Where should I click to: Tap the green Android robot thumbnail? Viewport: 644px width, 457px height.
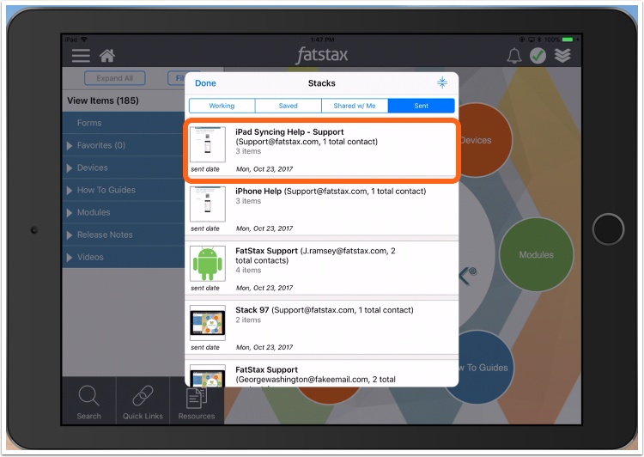(208, 264)
